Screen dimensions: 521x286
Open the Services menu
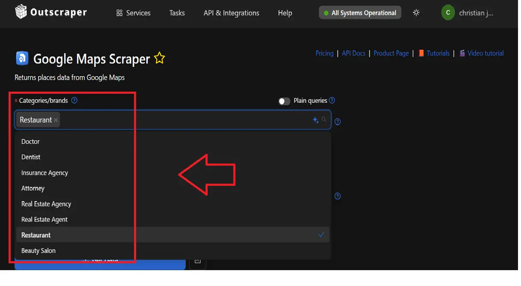(x=134, y=13)
